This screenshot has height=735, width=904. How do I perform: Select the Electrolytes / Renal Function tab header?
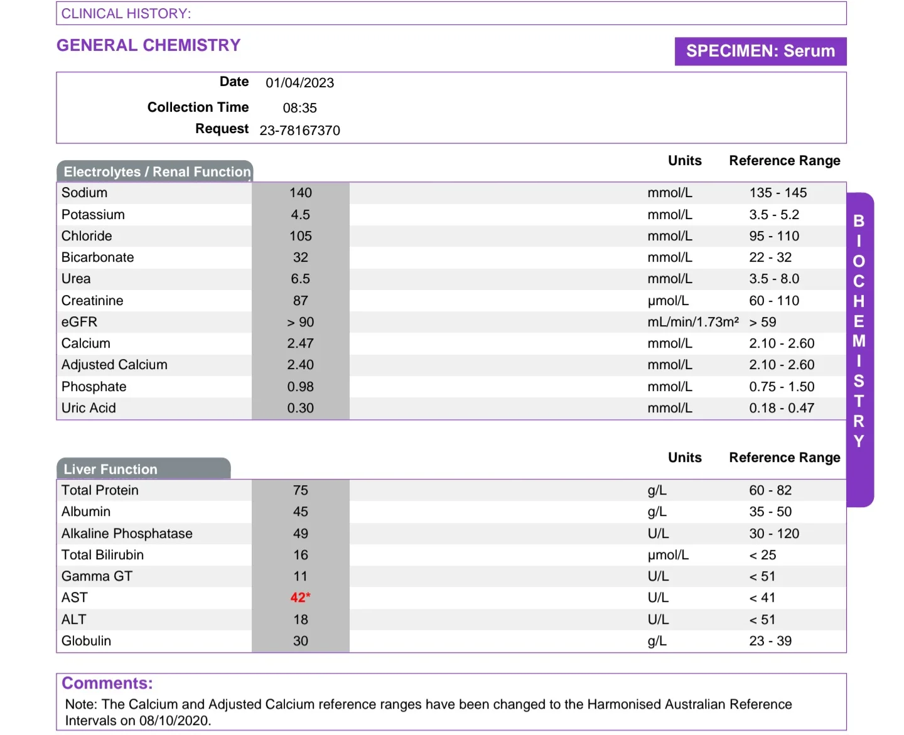pos(154,171)
